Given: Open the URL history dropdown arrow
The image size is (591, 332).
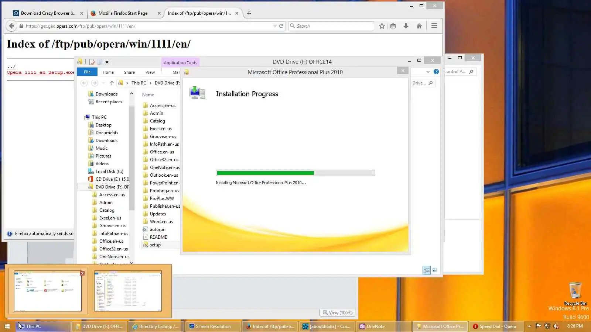Looking at the screenshot, I should 274,26.
